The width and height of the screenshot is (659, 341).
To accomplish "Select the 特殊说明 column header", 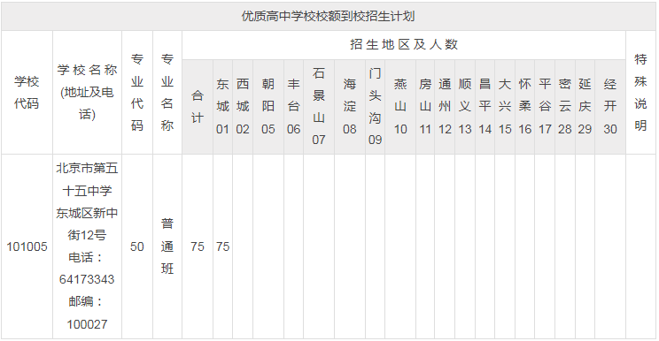I will tap(640, 92).
